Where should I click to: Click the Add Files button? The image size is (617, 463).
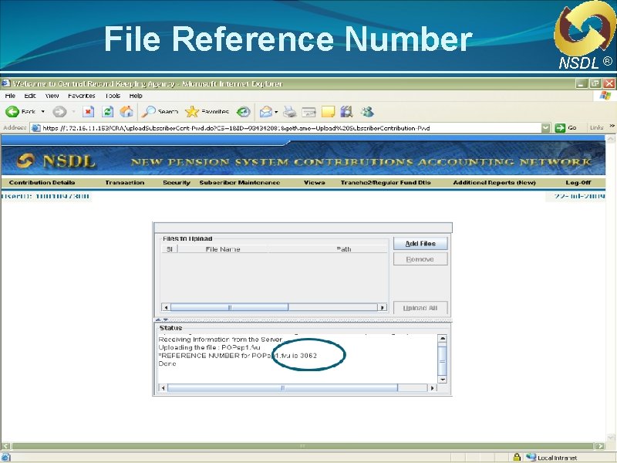pyautogui.click(x=420, y=244)
